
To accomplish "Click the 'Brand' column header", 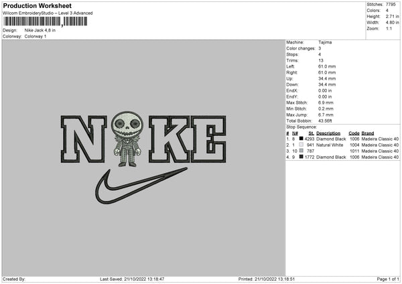I will click(x=368, y=133).
